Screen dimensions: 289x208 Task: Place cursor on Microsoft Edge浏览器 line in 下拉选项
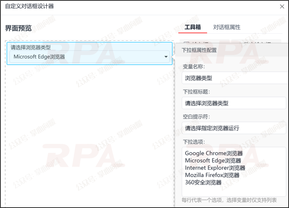213,160
